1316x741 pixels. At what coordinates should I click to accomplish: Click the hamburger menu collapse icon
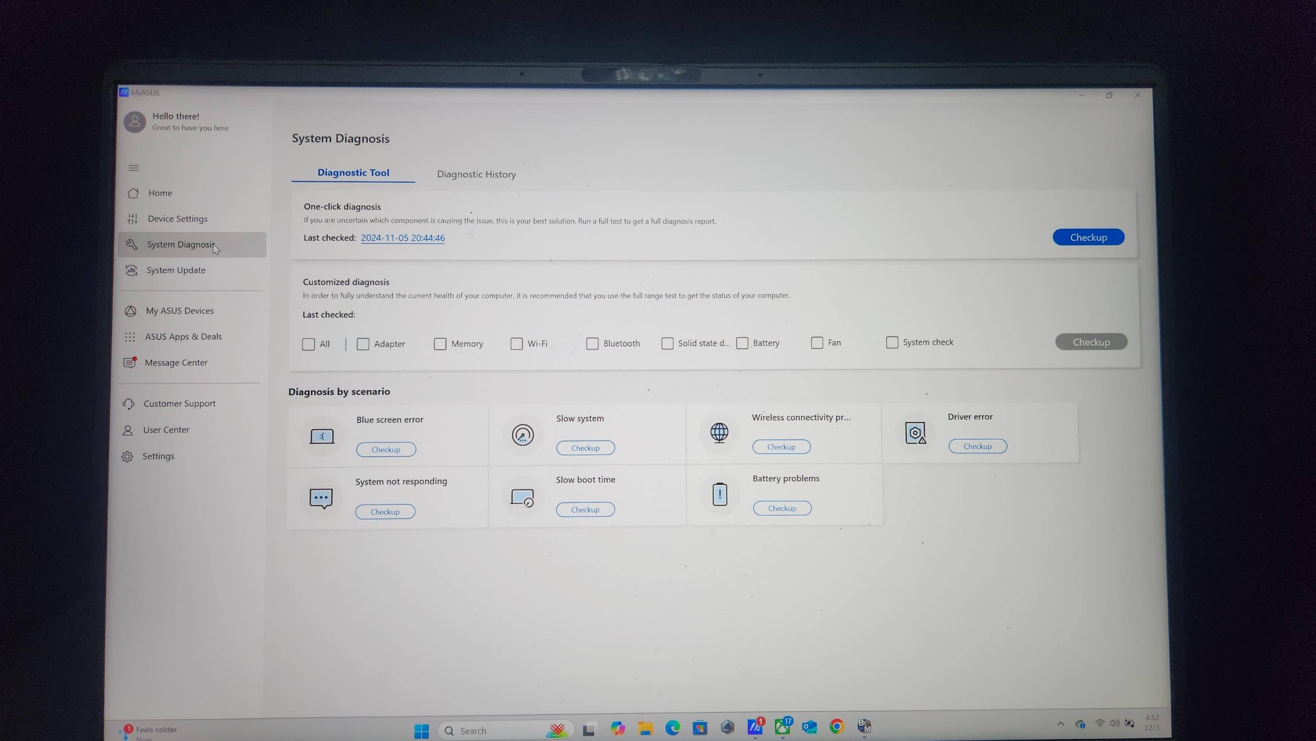134,168
